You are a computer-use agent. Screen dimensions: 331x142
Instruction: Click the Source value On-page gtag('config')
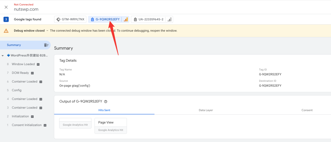pos(75,86)
